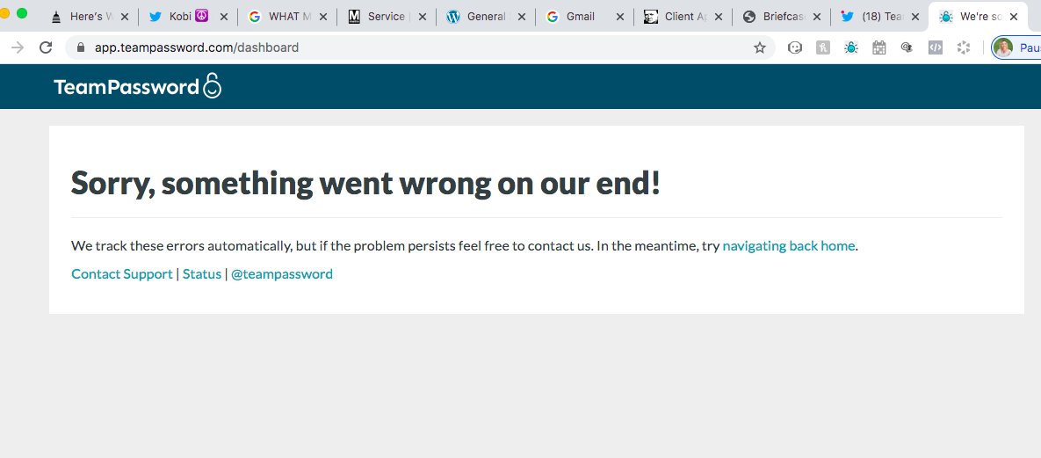
Task: Click the address bar URL field
Action: (x=418, y=47)
